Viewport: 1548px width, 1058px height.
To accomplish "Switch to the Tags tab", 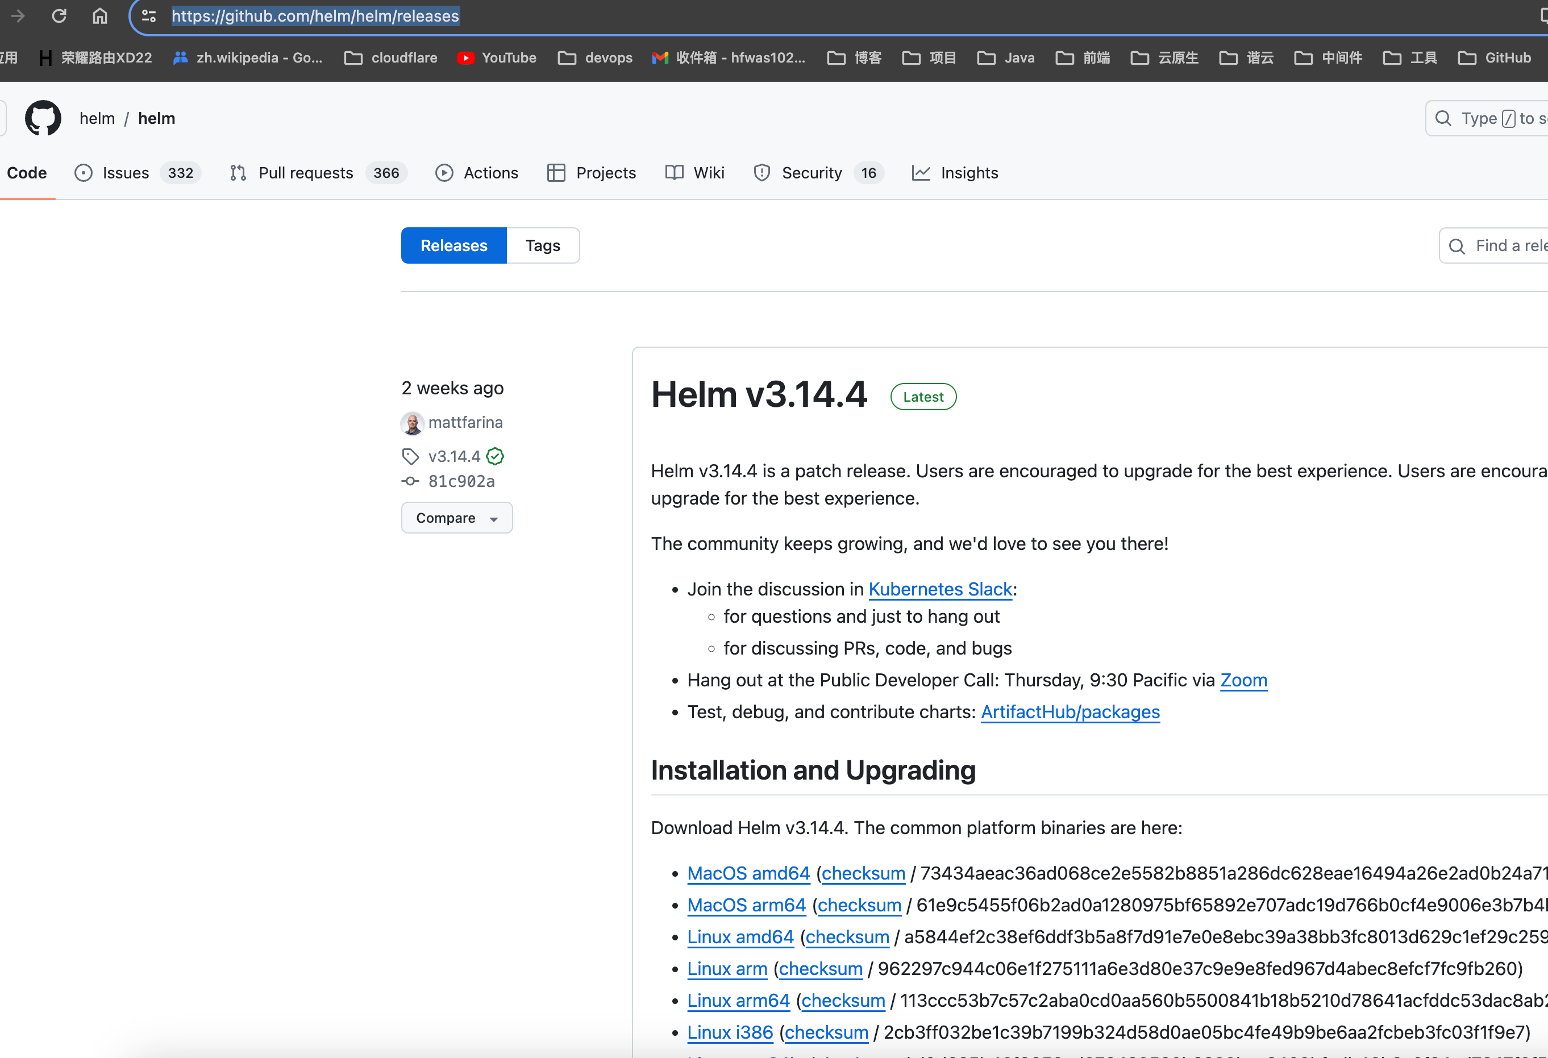I will click(x=543, y=245).
